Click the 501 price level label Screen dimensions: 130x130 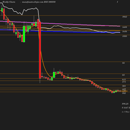coord(124,86)
